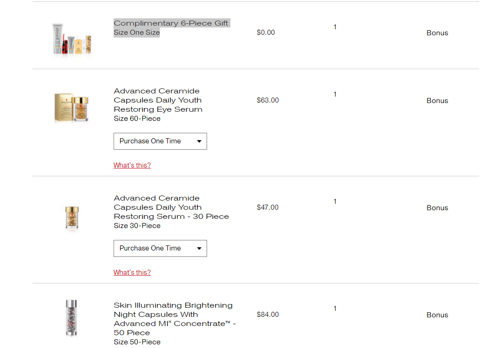Image resolution: width=503 pixels, height=348 pixels.
Task: Click the $63.00 price of Eye Serum
Action: (x=268, y=100)
